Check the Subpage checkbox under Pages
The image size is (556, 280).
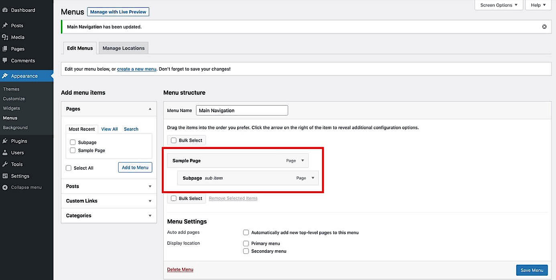click(x=73, y=142)
